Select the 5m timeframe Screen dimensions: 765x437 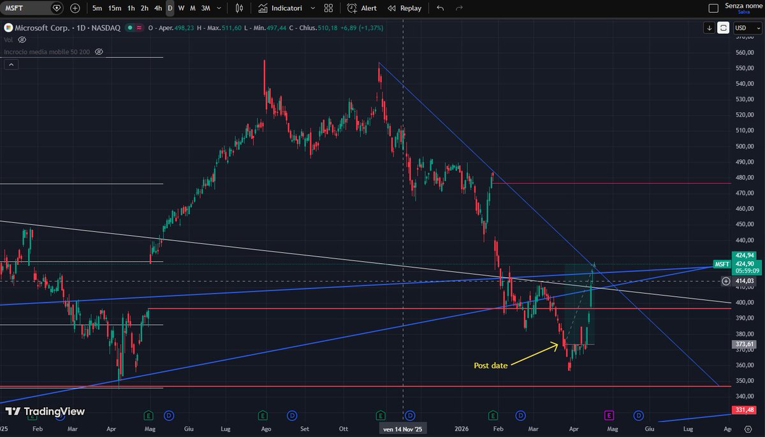point(97,8)
